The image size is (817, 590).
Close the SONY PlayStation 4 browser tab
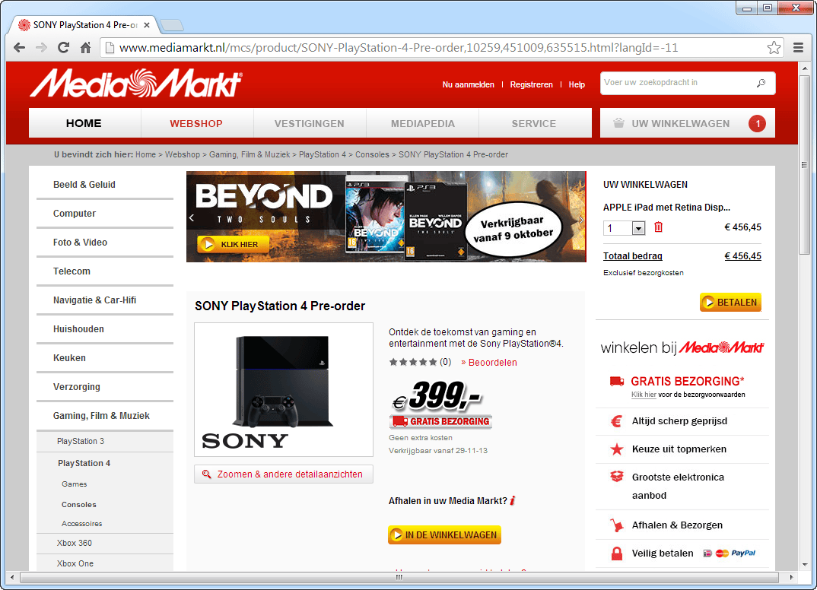147,25
